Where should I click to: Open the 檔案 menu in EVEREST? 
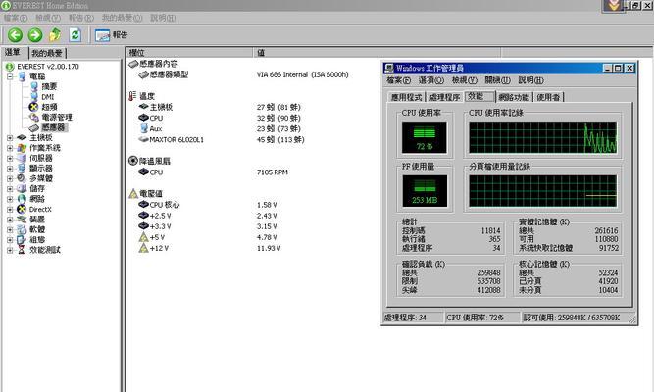tap(16, 18)
